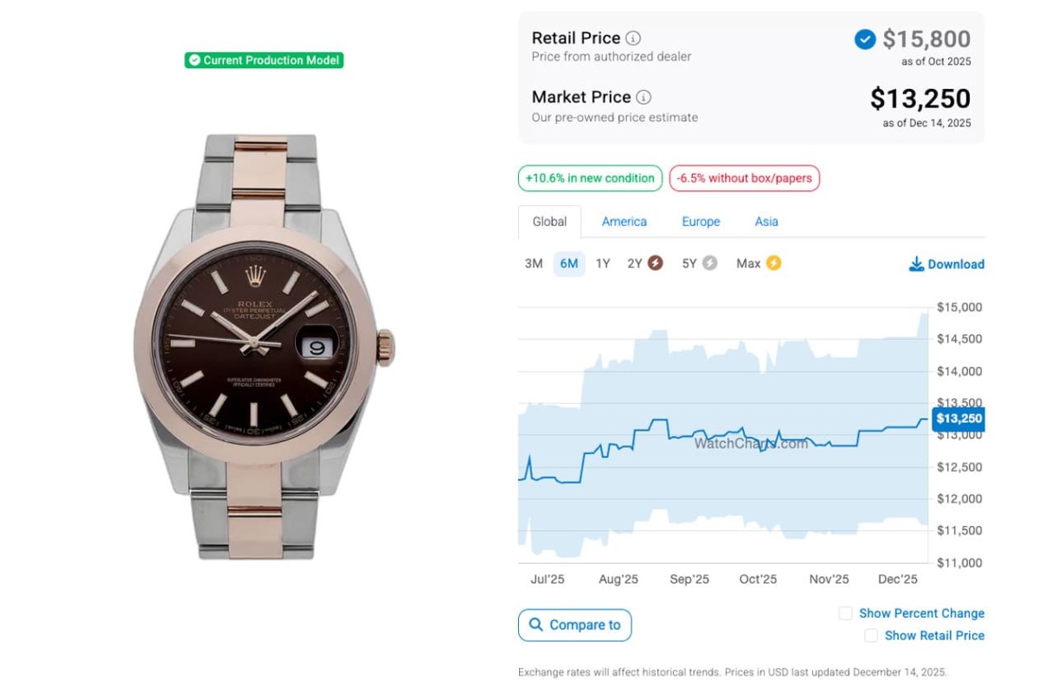Click the 2Y premium lightning icon
This screenshot has height=686, width=1038.
click(656, 263)
